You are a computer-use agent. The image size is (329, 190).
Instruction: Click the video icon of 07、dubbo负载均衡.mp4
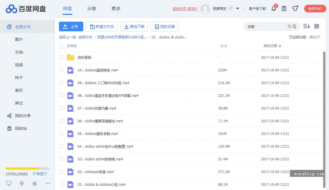coord(70,108)
